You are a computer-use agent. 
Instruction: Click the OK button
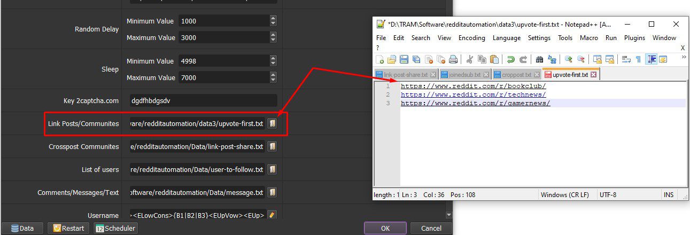pos(386,228)
